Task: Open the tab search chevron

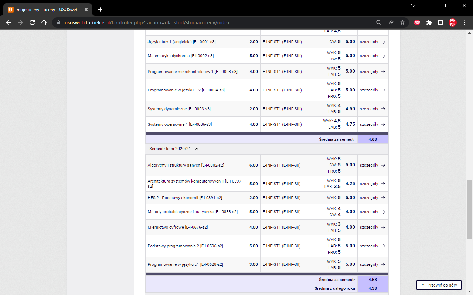Action: 413,6
